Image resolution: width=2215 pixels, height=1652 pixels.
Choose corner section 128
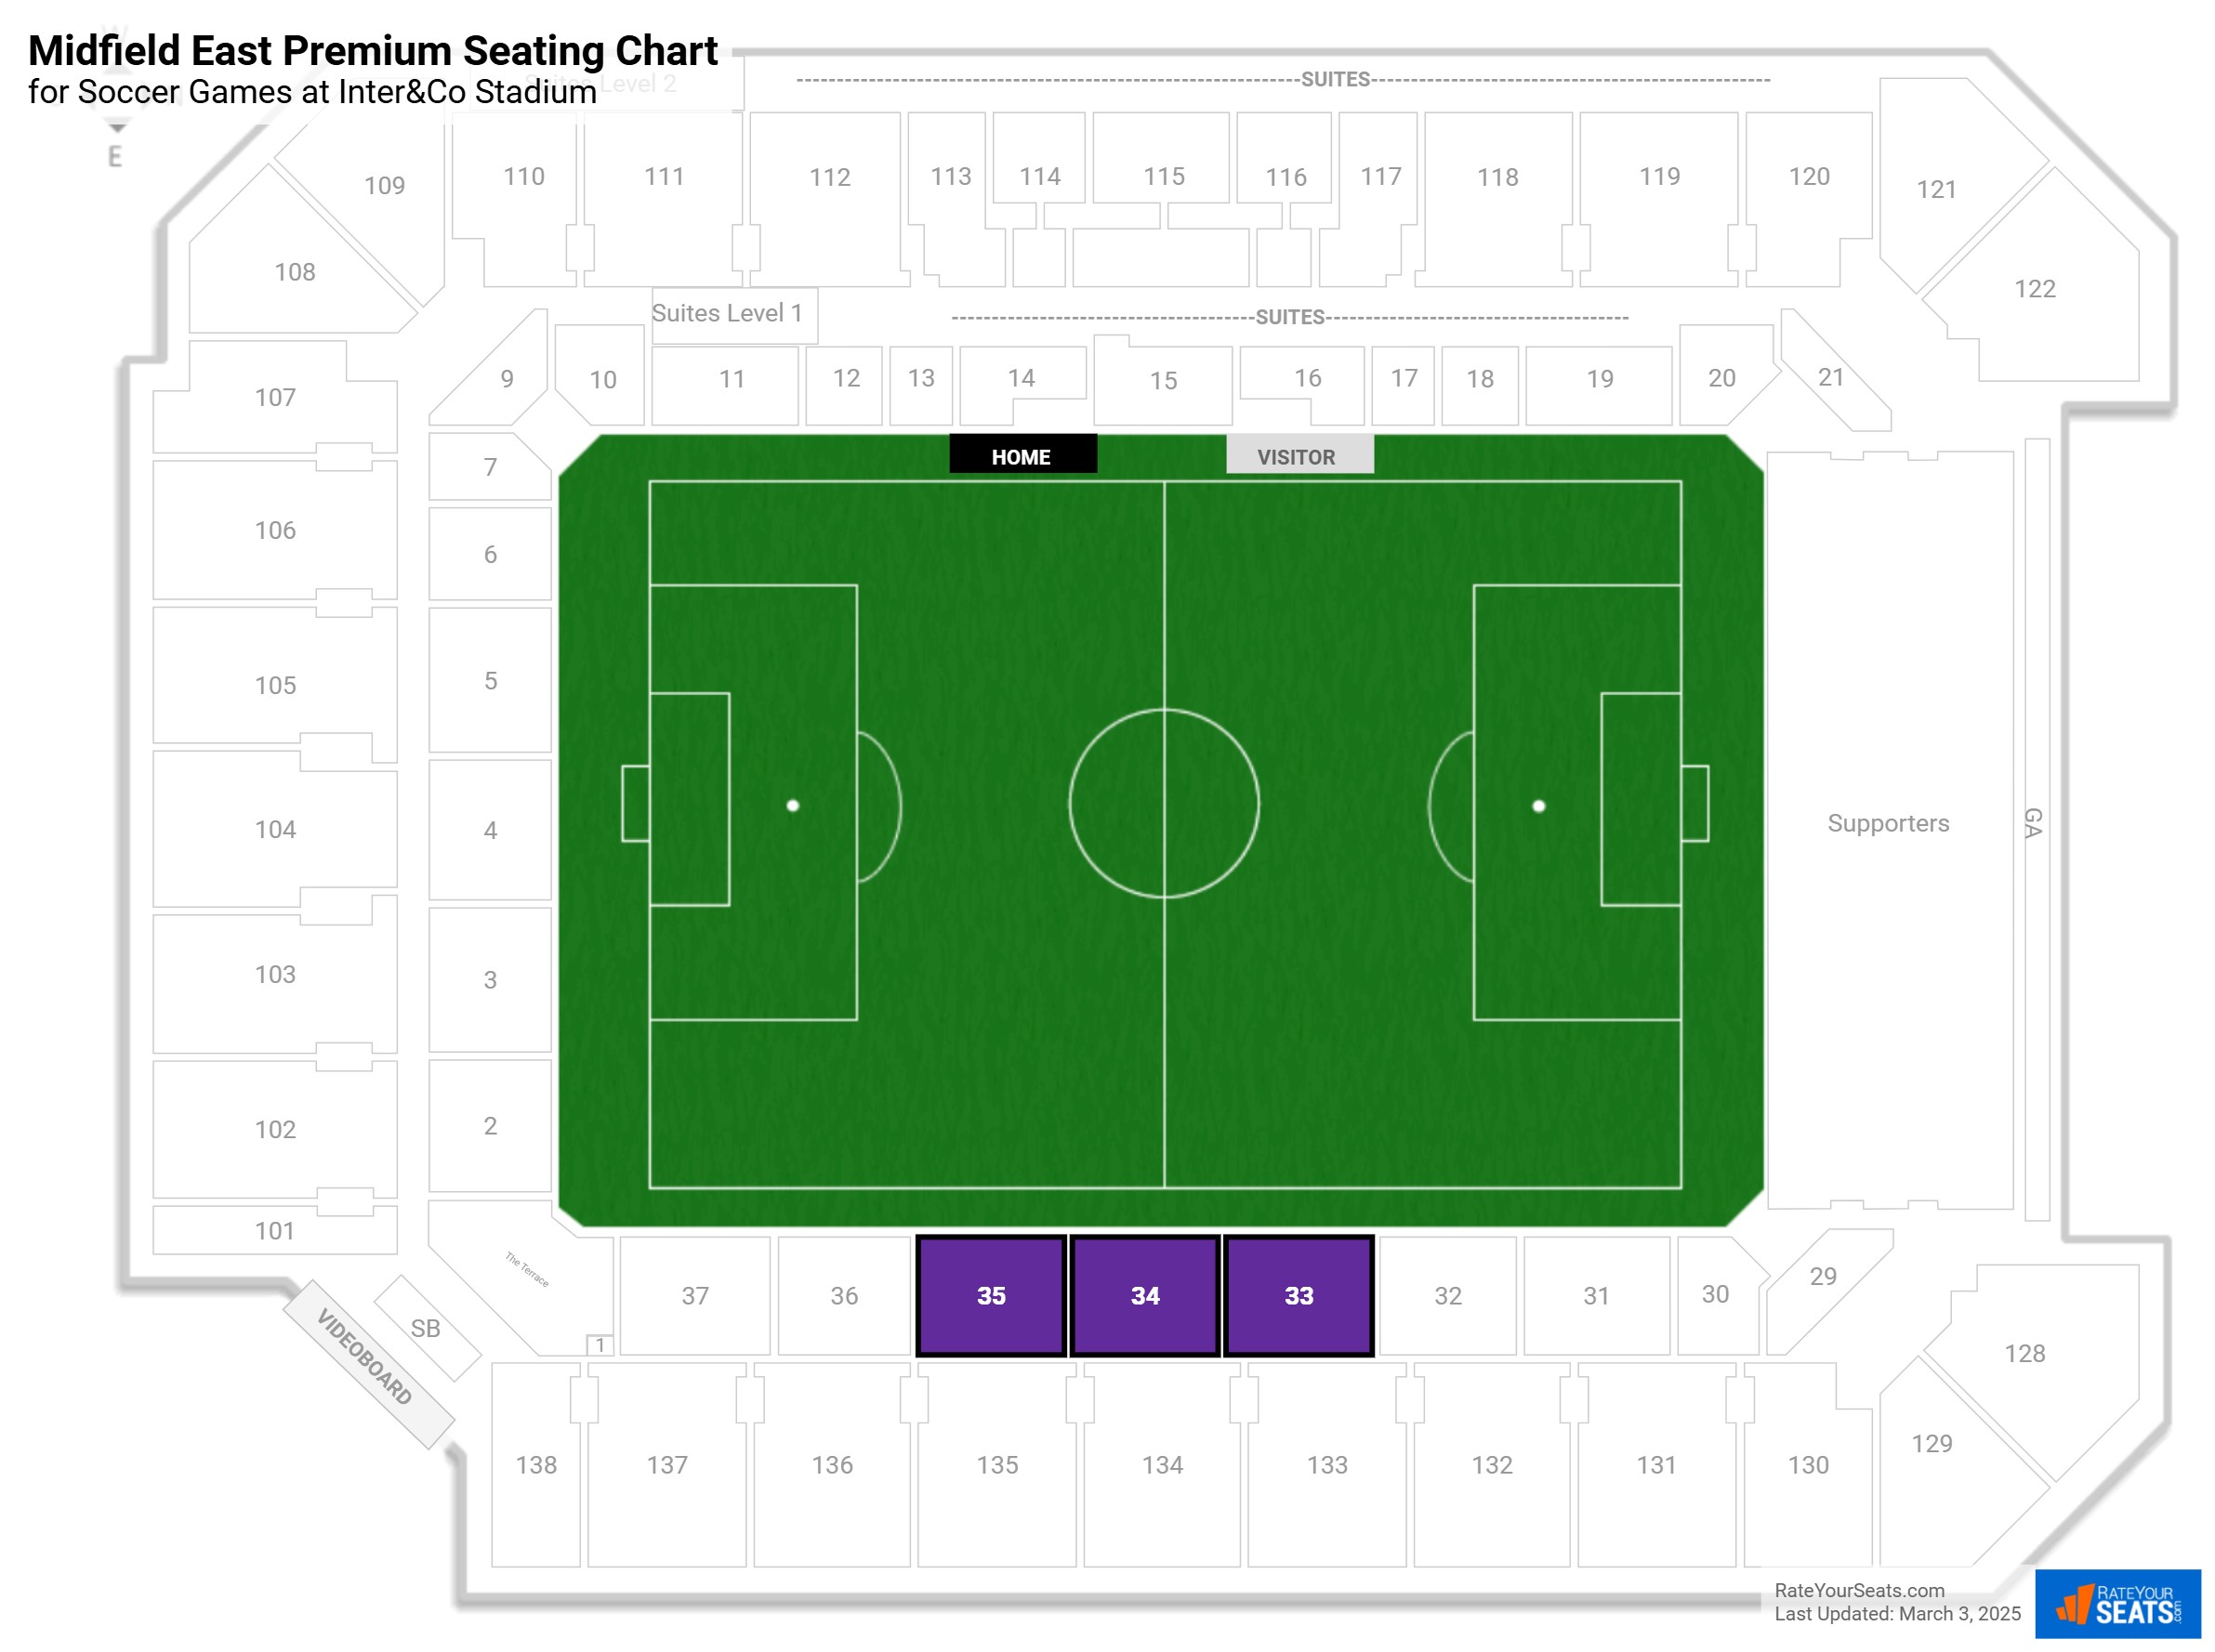(2024, 1353)
